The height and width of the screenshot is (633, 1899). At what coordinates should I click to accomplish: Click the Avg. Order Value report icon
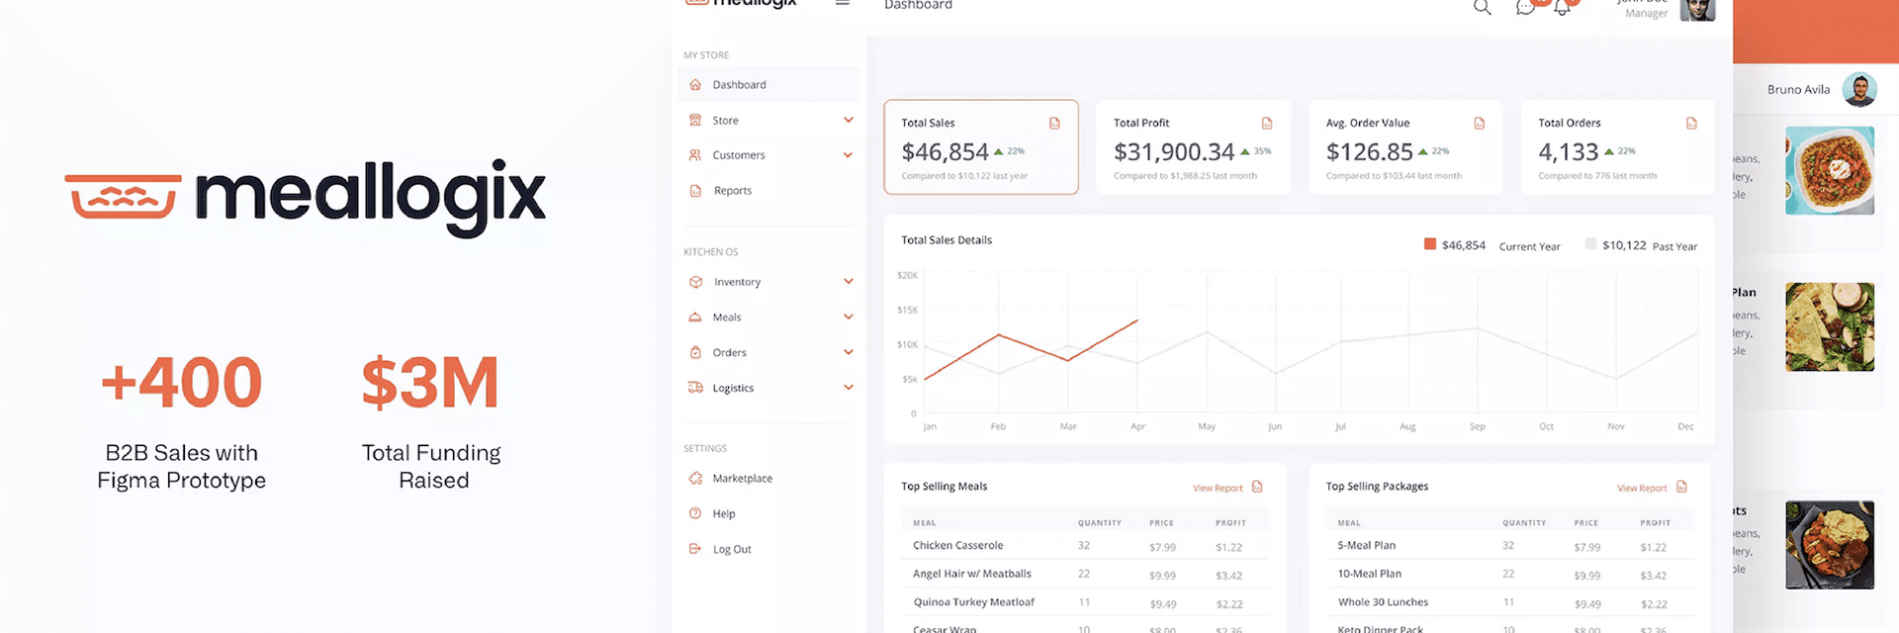[1480, 124]
